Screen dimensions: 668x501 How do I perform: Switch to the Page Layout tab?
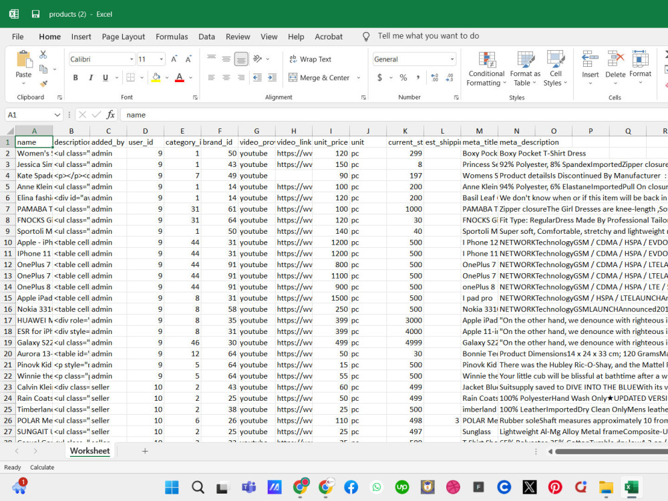coord(124,37)
